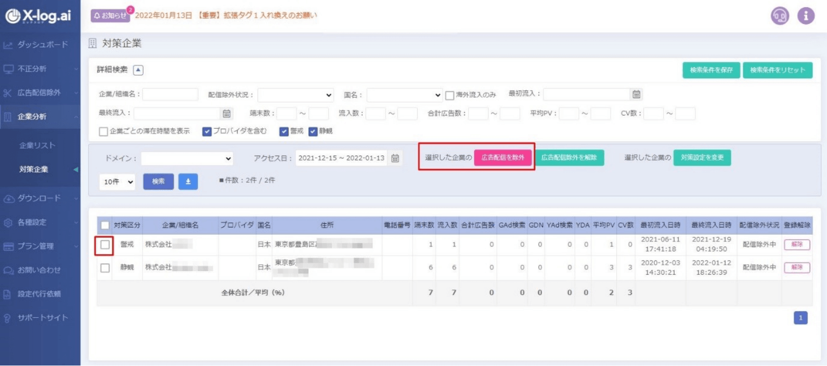Click the 検索条件を保存 button
This screenshot has width=827, height=366.
click(x=710, y=70)
